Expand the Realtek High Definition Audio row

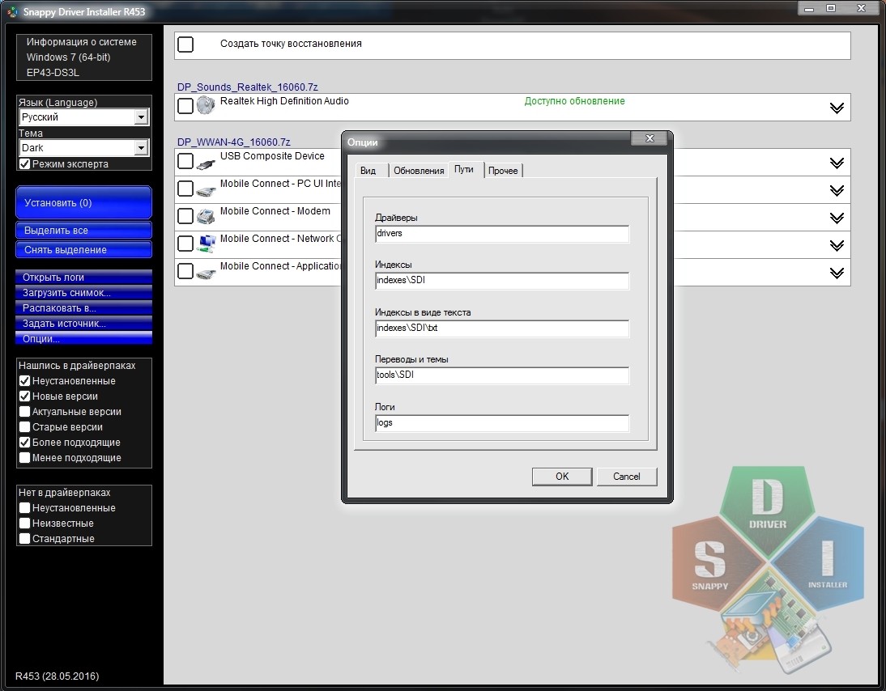(x=837, y=108)
